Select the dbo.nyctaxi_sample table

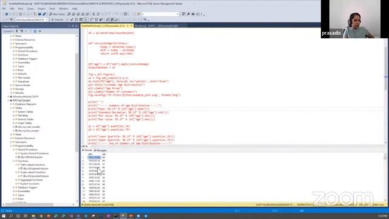click(x=29, y=131)
